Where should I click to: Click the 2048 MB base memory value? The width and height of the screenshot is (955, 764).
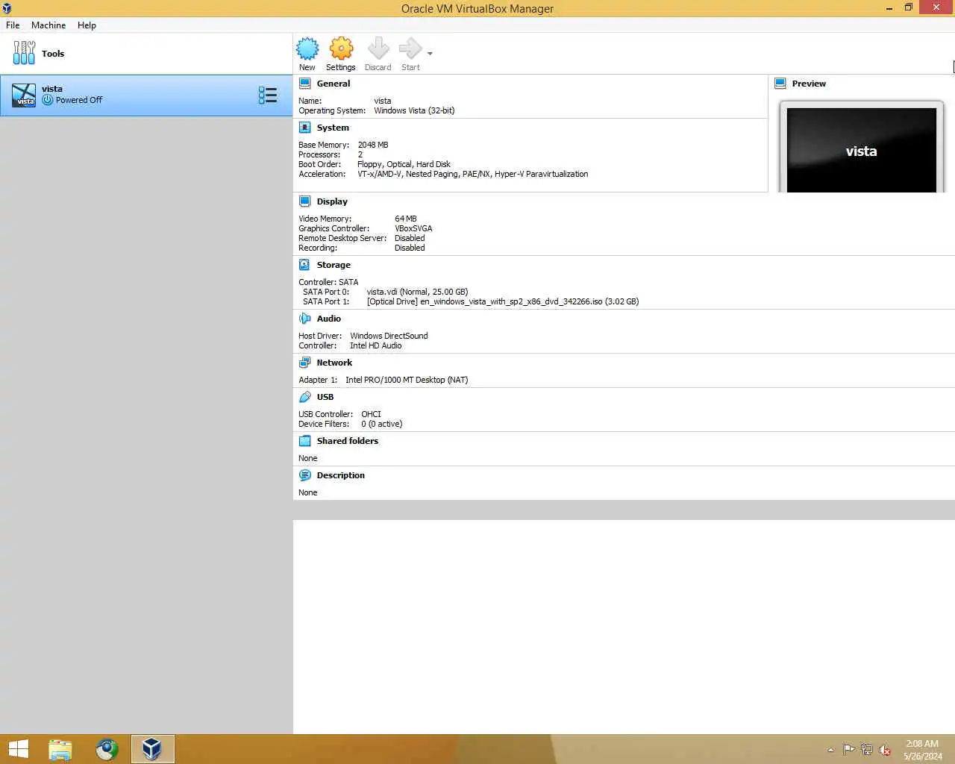373,145
